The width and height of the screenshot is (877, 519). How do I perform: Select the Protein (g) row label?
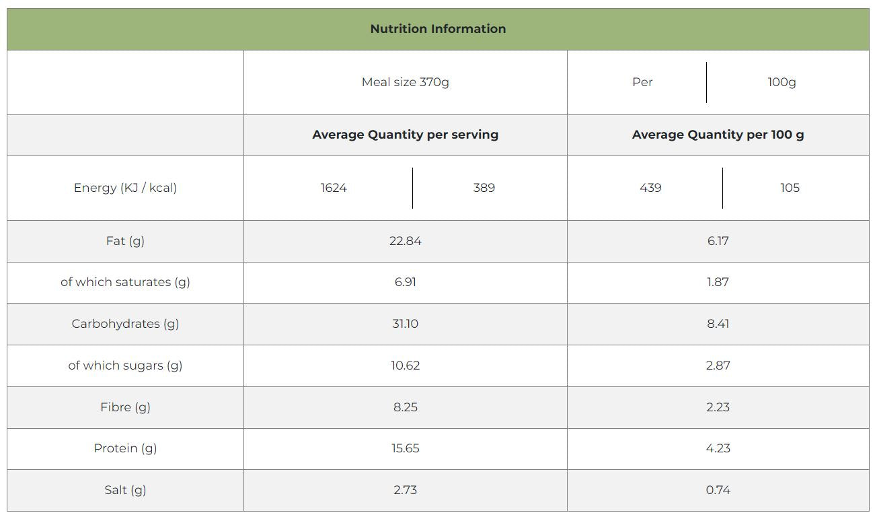[125, 448]
